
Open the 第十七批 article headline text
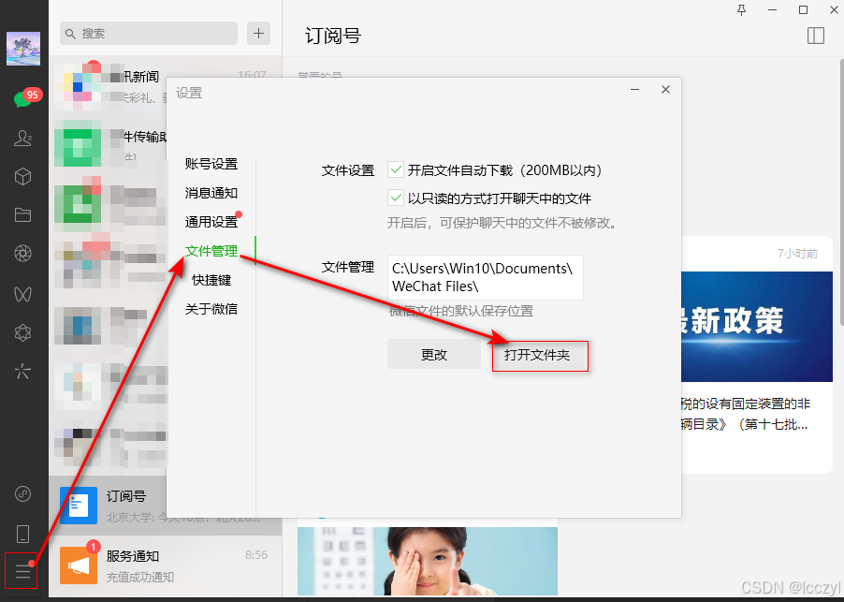(x=746, y=414)
